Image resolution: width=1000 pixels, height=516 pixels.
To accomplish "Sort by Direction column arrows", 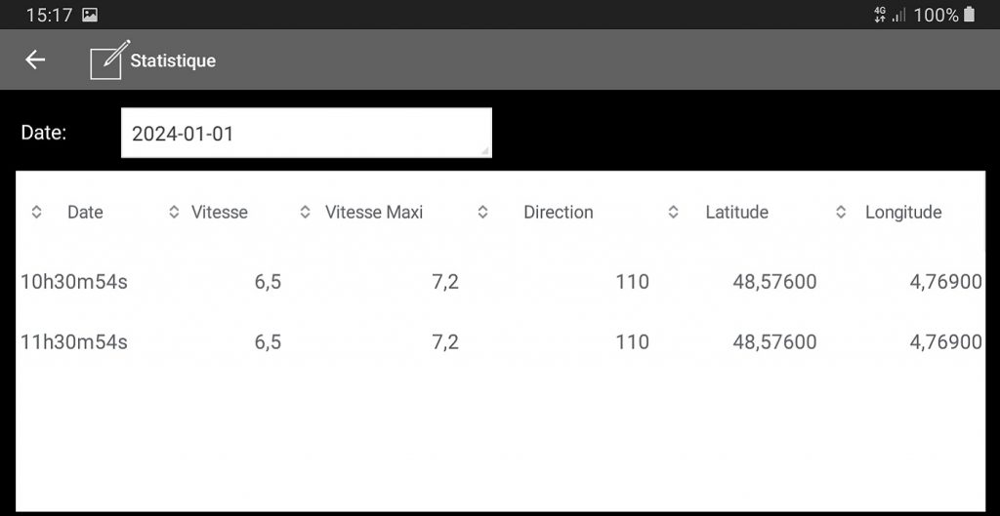I will (x=482, y=212).
